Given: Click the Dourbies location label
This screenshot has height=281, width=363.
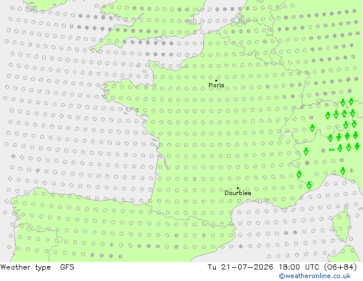Looking at the screenshot, I should click(238, 193).
